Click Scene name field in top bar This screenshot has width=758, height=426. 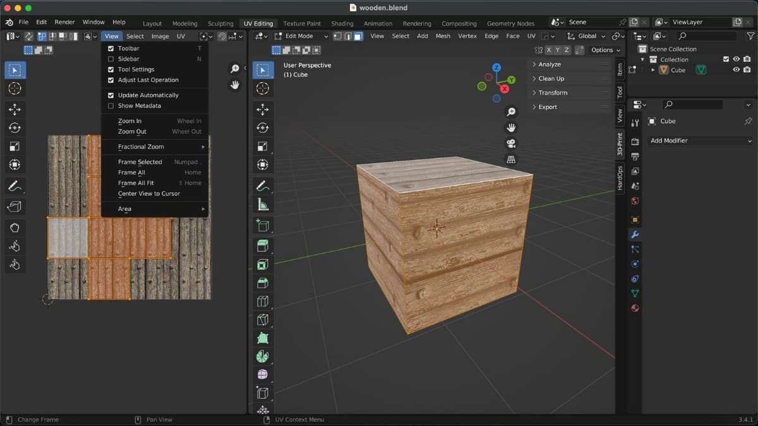pyautogui.click(x=591, y=22)
